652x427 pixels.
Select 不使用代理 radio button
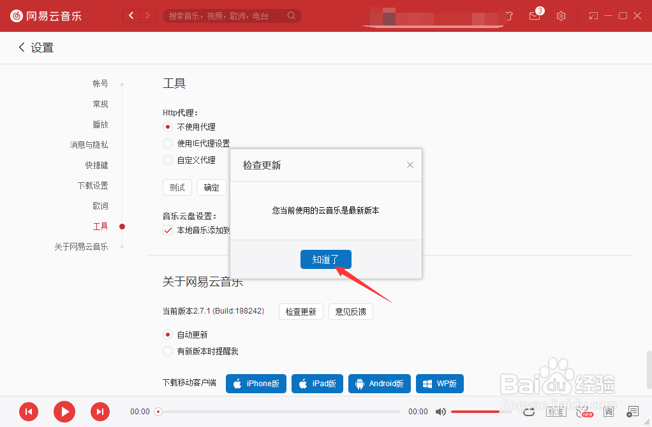[x=168, y=127]
